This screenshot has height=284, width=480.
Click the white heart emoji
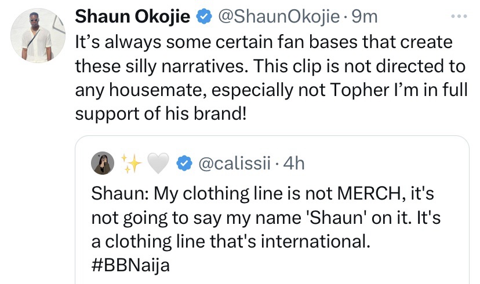(x=157, y=164)
